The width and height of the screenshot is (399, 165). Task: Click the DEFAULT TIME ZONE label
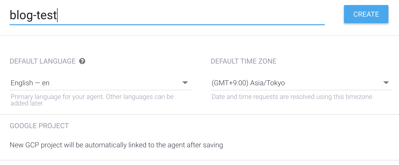(x=243, y=61)
